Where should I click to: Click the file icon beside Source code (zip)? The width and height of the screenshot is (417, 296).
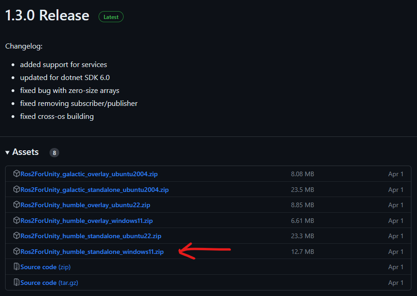[x=17, y=267]
